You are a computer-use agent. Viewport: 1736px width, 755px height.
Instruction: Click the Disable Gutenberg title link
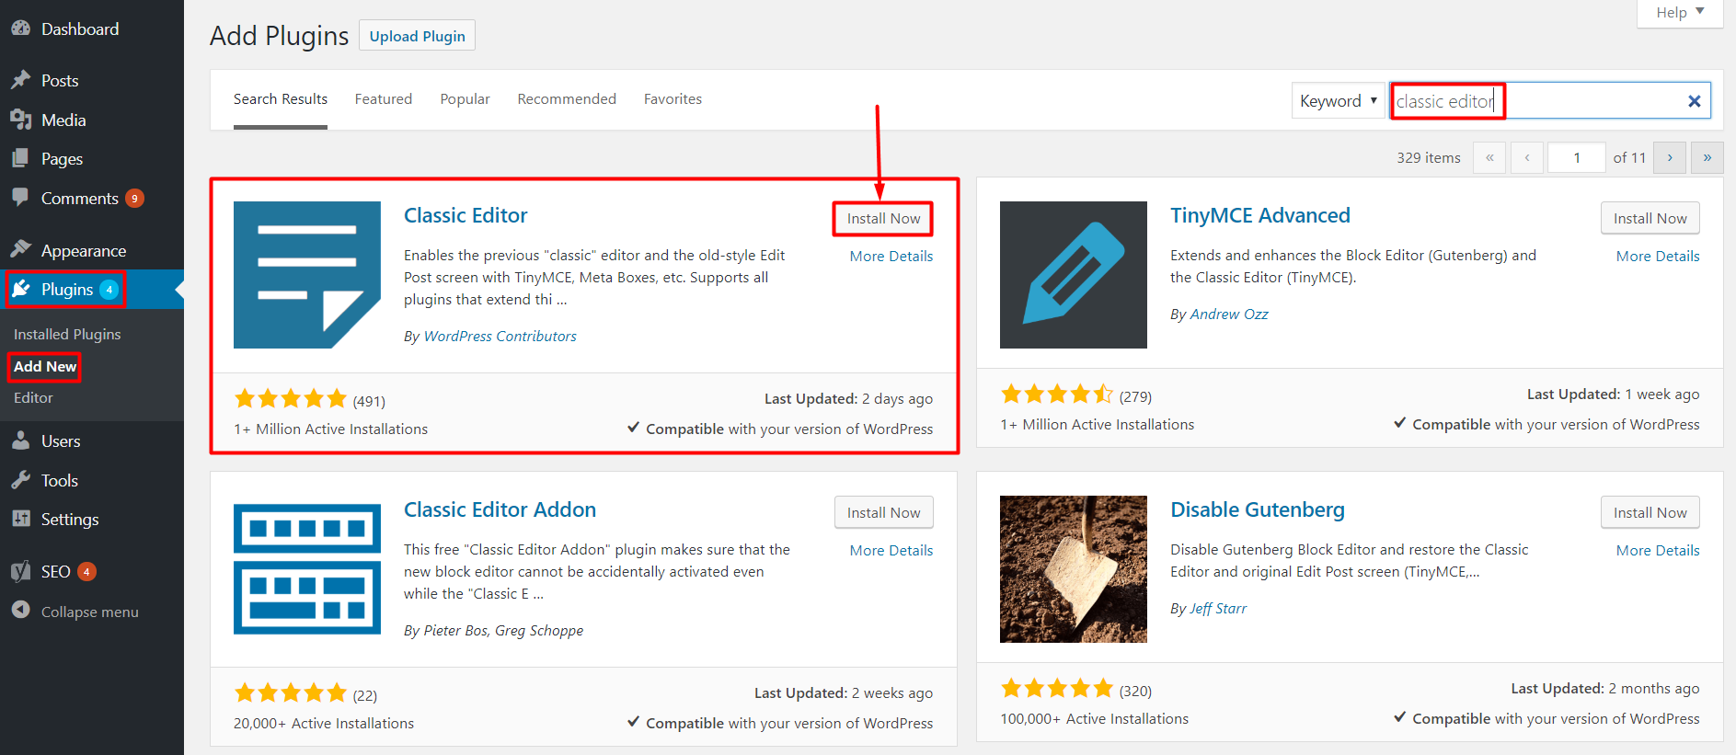pos(1258,509)
